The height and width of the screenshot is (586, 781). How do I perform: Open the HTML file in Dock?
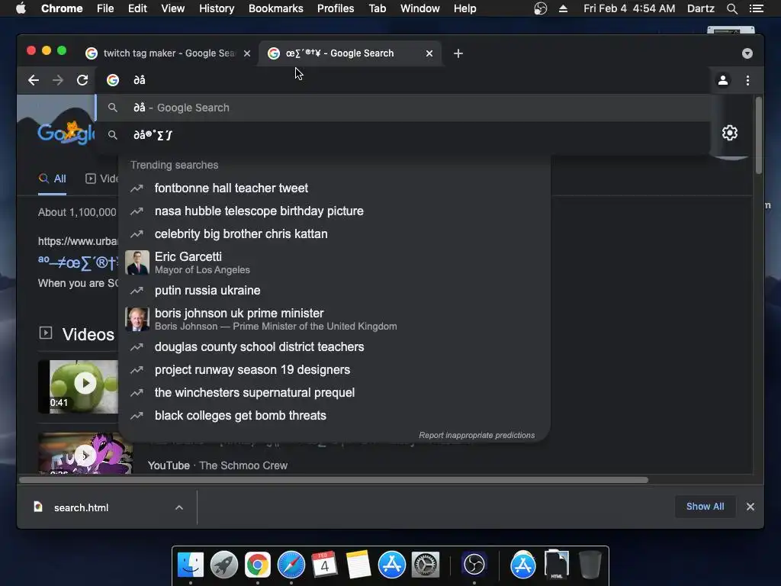pyautogui.click(x=556, y=565)
